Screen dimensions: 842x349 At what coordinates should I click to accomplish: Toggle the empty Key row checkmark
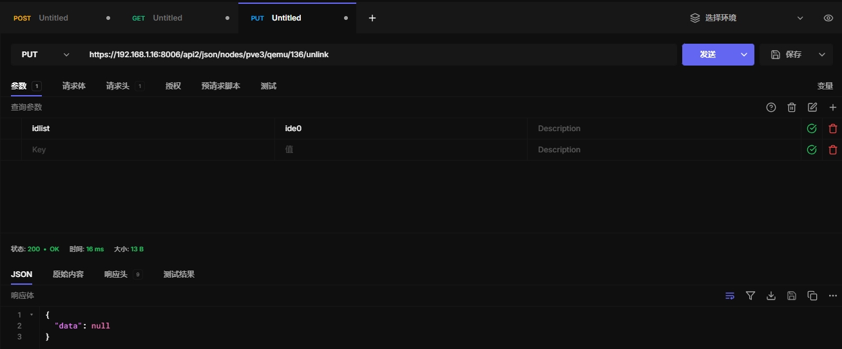tap(812, 150)
